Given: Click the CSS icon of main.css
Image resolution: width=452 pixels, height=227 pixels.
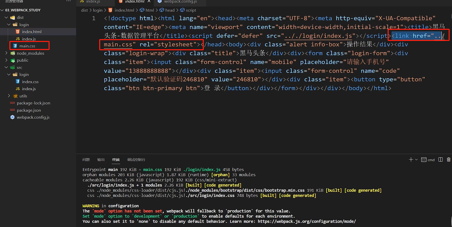Looking at the screenshot, I should 15,46.
